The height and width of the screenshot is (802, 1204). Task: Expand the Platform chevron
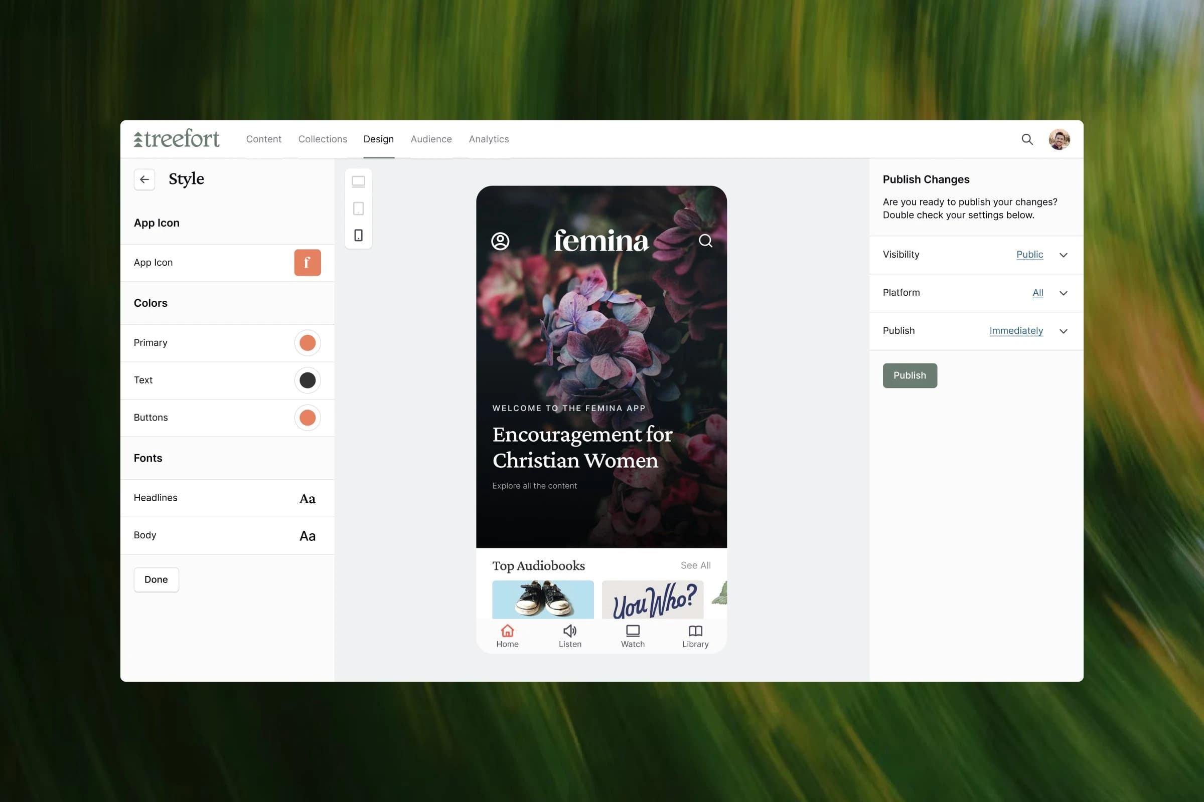(1063, 293)
